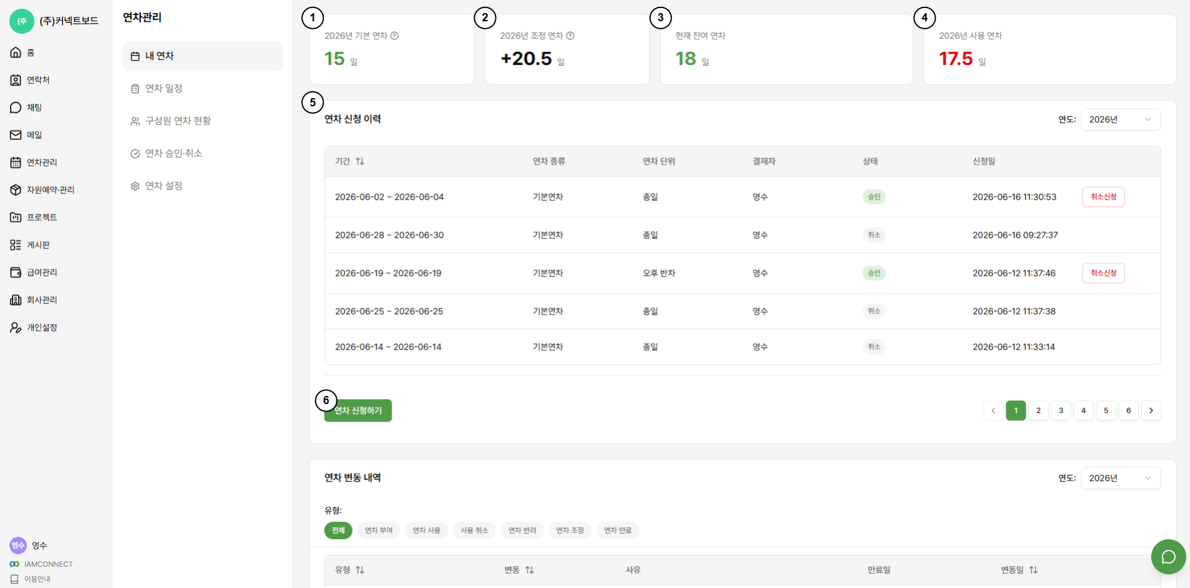Open 회사관리 building icon
Screen dimensions: 1190x588
coord(16,300)
